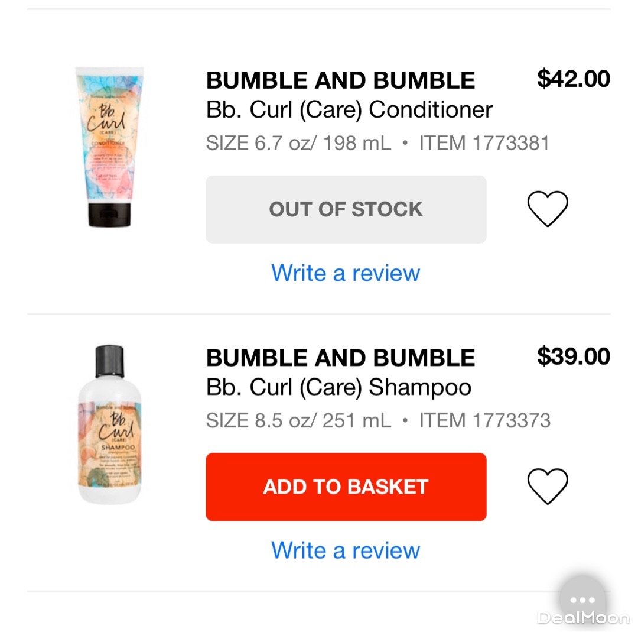Favorite the Curl Conditioner with heart icon
The width and height of the screenshot is (638, 632).
click(x=547, y=209)
